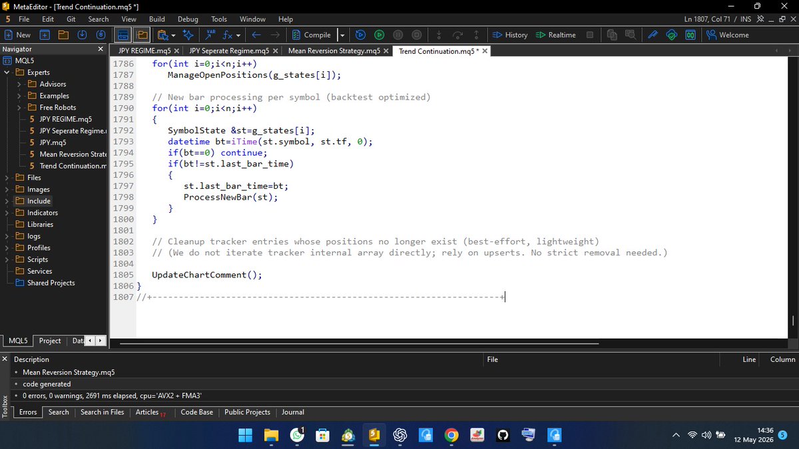Click the VAR styler toolbar icon
Screen dimensions: 799x449
click(x=211, y=35)
